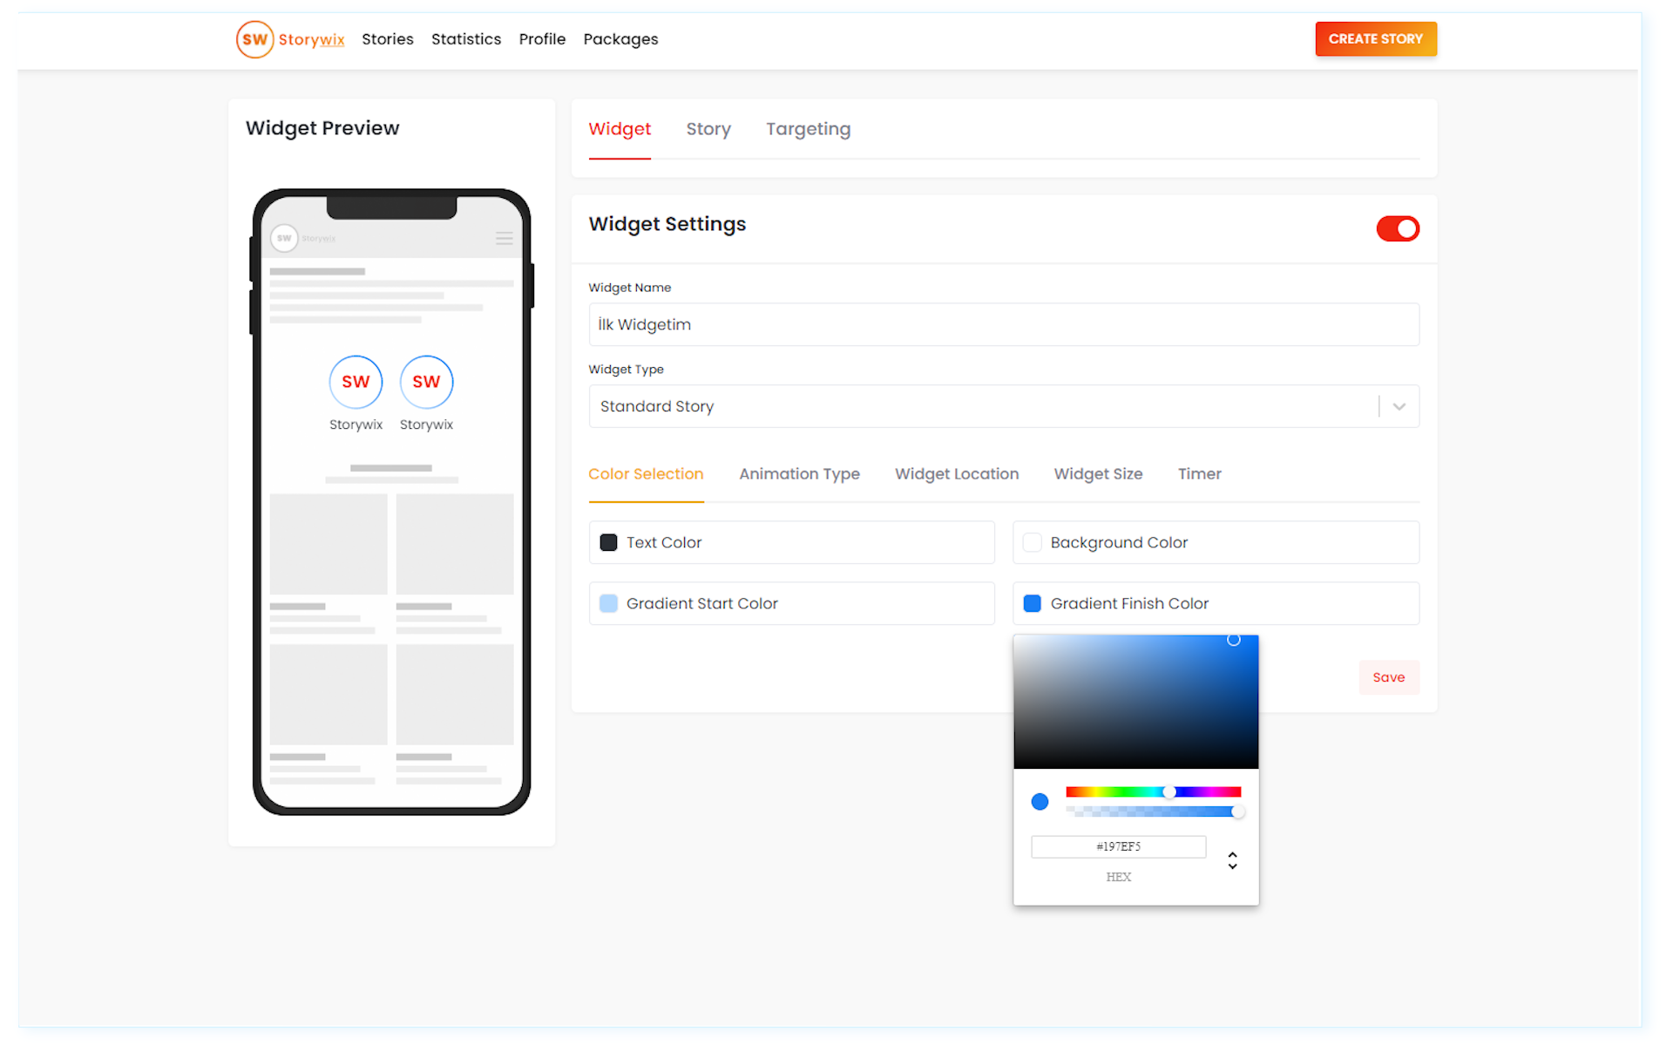Open the Widget Location tab
The height and width of the screenshot is (1046, 1673).
pos(956,474)
